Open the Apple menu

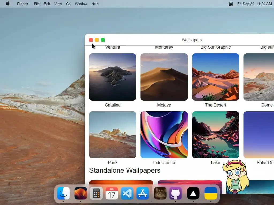[7, 4]
